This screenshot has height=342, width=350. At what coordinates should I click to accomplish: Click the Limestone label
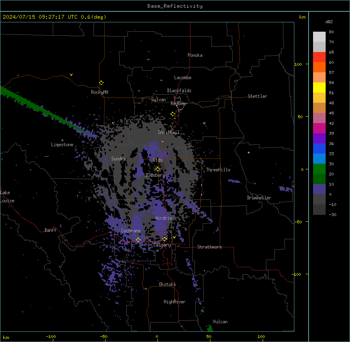[x=62, y=145]
